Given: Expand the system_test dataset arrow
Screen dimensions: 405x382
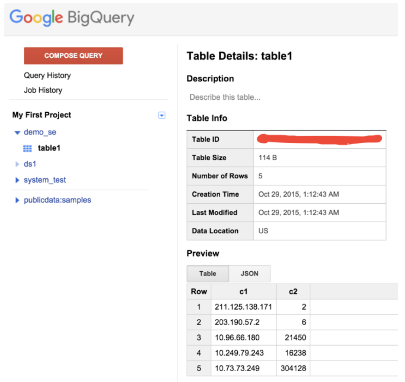Looking at the screenshot, I should pyautogui.click(x=17, y=180).
